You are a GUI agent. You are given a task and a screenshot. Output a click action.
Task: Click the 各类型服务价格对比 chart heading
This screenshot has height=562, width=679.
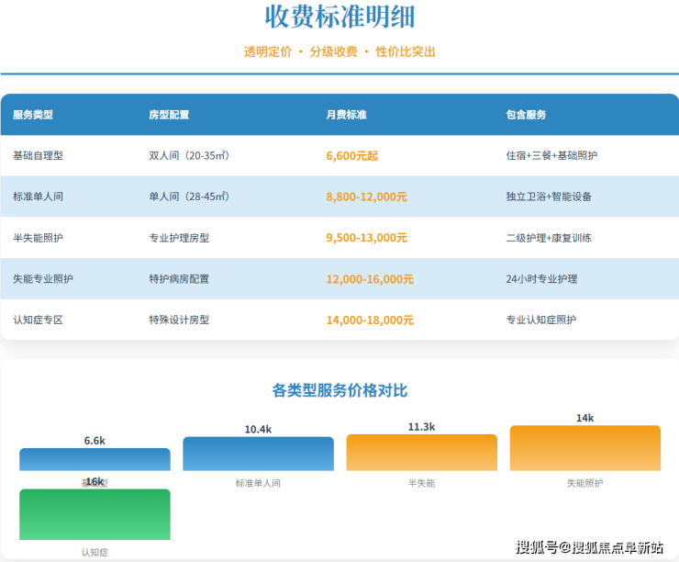pos(339,390)
